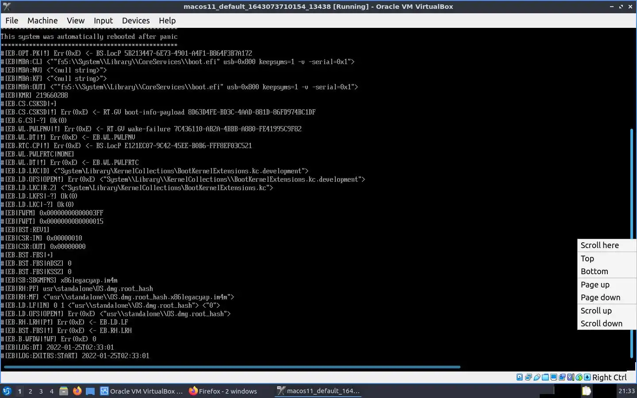The image size is (637, 398).
Task: Click the boot-info-payload error line
Action: click(x=158, y=112)
